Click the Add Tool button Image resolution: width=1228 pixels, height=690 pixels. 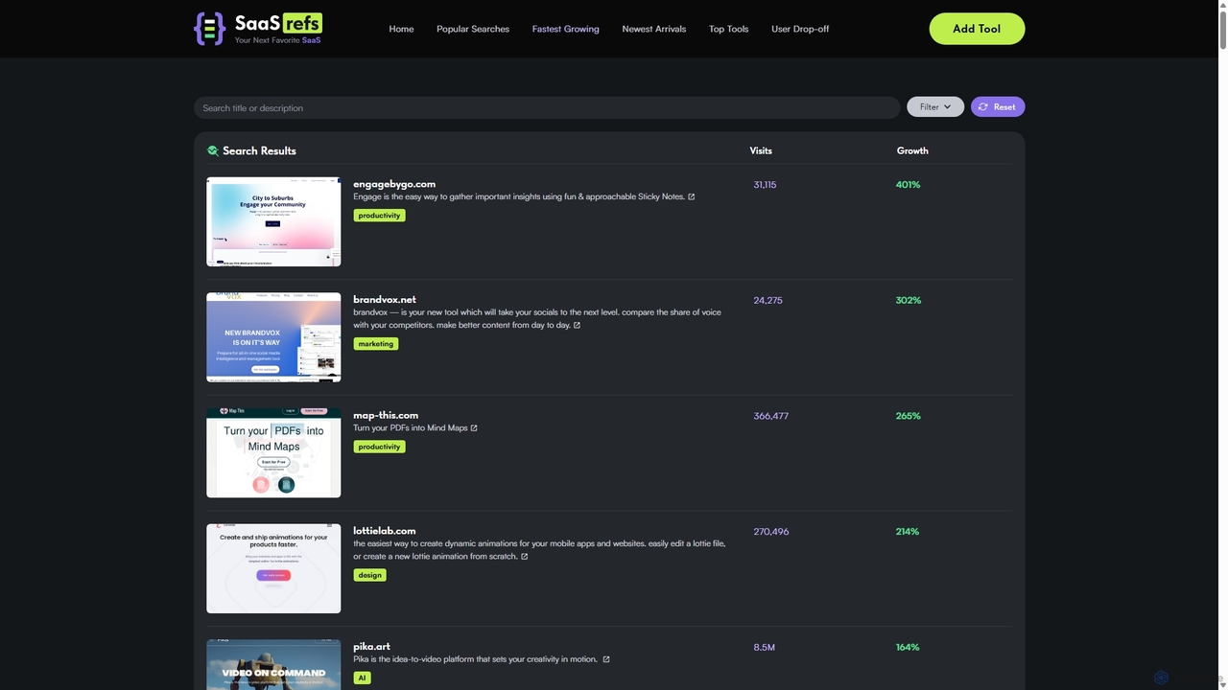pos(977,29)
